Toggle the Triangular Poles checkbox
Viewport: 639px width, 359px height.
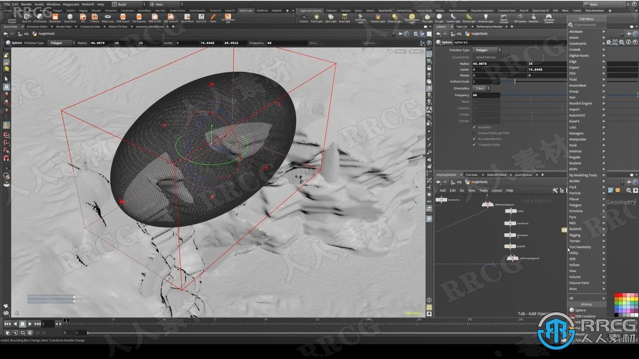[x=474, y=145]
